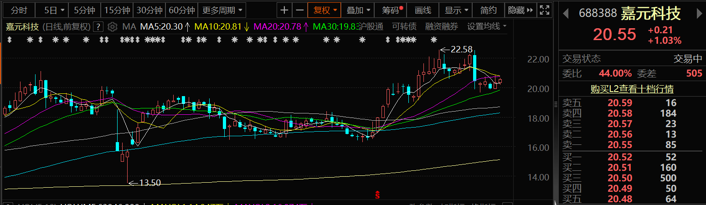The height and width of the screenshot is (205, 706).
Task: Click the red S marker below chart
Action: point(377,195)
